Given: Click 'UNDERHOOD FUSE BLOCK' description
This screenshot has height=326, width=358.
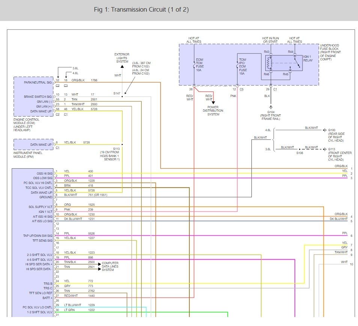Looking at the screenshot, I should click(330, 52).
